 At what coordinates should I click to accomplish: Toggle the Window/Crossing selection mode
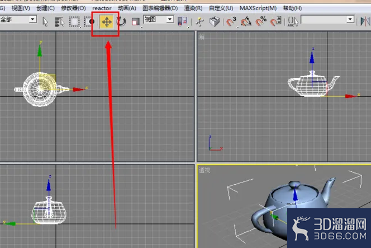point(89,22)
